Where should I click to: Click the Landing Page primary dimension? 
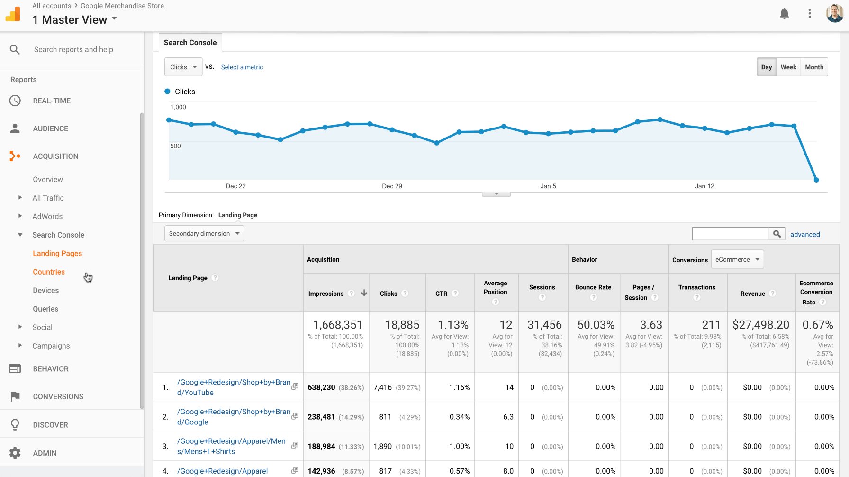tap(238, 215)
